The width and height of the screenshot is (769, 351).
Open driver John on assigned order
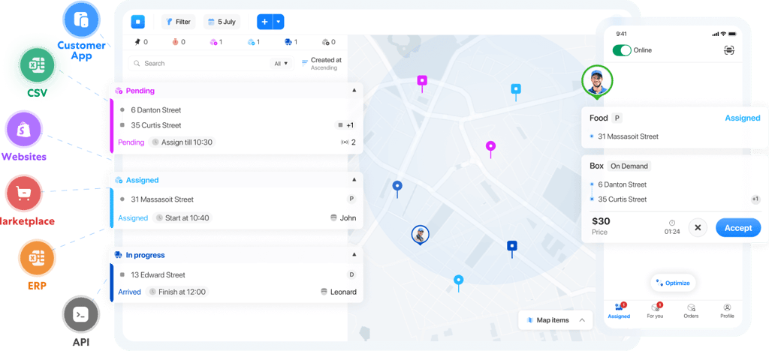(x=343, y=217)
